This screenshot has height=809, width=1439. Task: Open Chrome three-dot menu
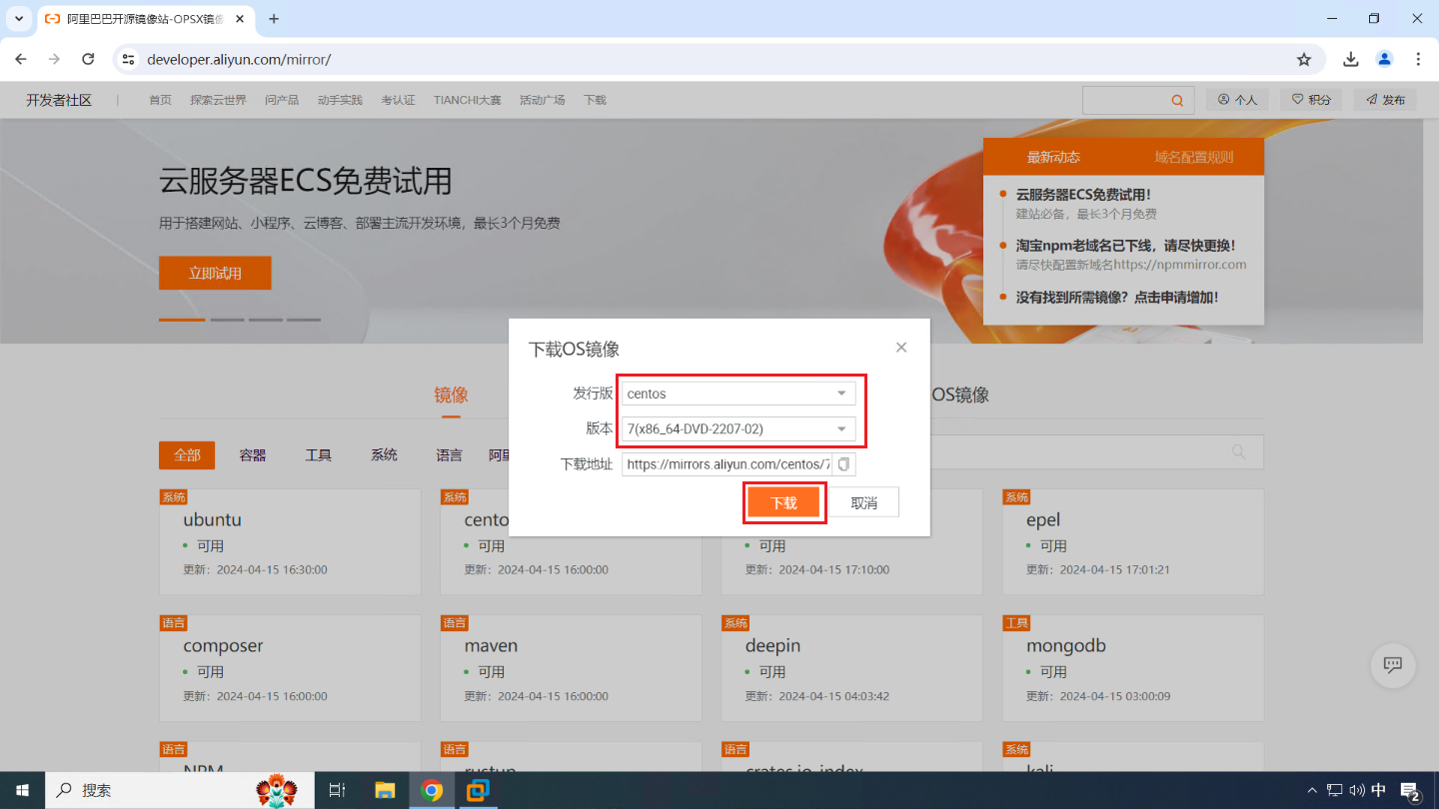[1418, 59]
